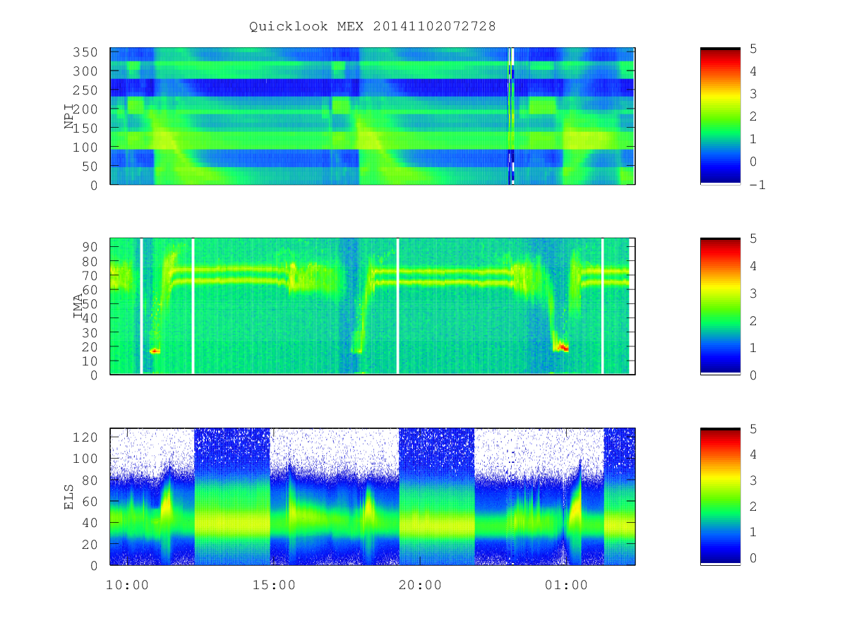Click the ELS spectrogram panel
Image resolution: width=847 pixels, height=635 pixels.
click(x=373, y=497)
